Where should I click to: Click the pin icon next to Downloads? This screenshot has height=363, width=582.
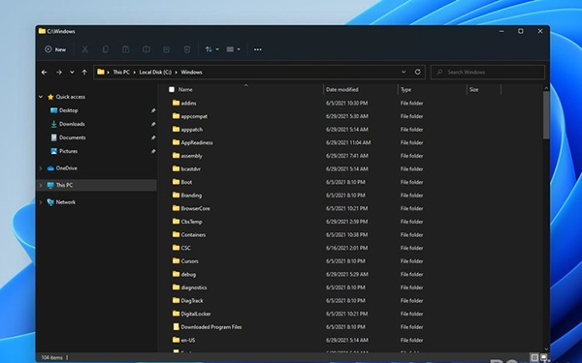tap(153, 125)
